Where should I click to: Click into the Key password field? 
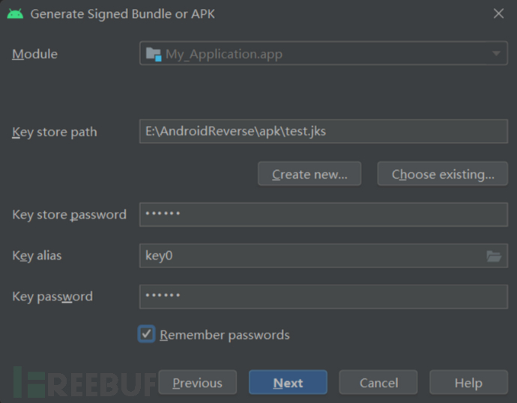click(324, 297)
